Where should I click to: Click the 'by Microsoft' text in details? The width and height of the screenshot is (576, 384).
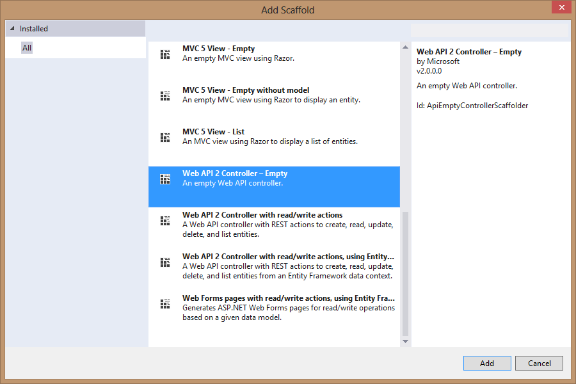pyautogui.click(x=438, y=61)
